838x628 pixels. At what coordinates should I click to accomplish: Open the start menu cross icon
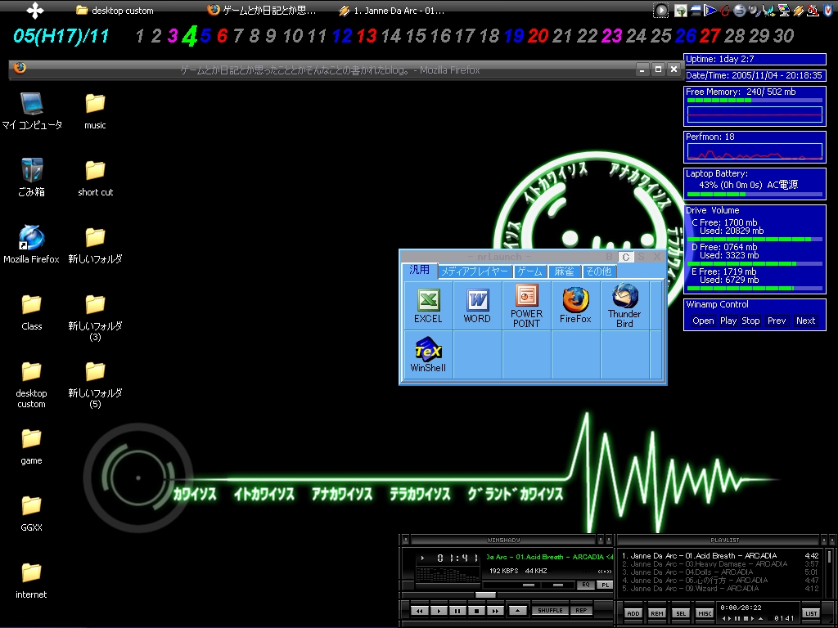click(x=35, y=10)
